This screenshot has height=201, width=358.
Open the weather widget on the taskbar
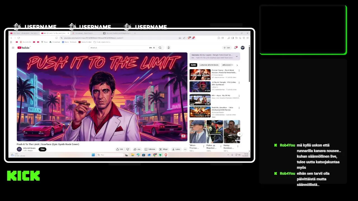(x=18, y=155)
